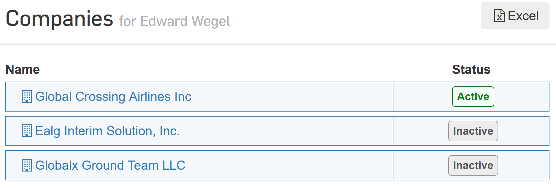Click the Excel spreadsheet file icon
This screenshot has height=189, width=556.
pyautogui.click(x=499, y=16)
